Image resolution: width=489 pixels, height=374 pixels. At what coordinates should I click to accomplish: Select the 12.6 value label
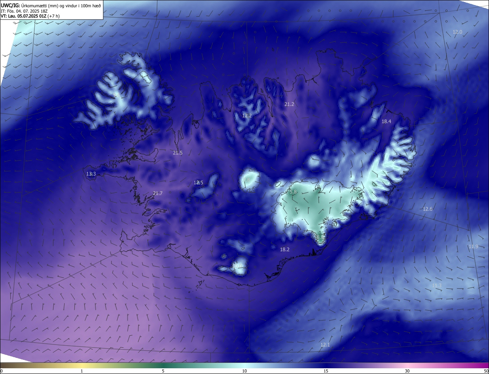tap(427, 209)
